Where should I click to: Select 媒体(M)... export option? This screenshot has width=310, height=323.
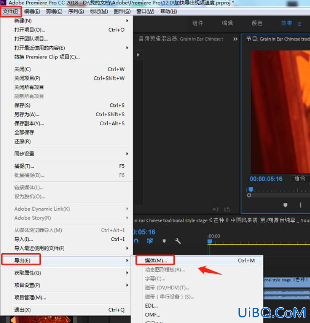tap(197, 260)
